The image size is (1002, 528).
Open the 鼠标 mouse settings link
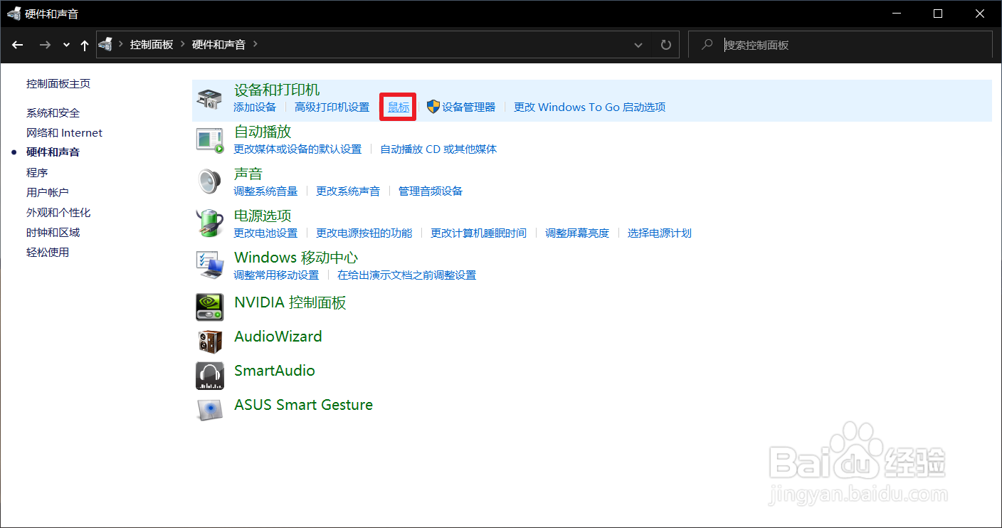(x=399, y=107)
